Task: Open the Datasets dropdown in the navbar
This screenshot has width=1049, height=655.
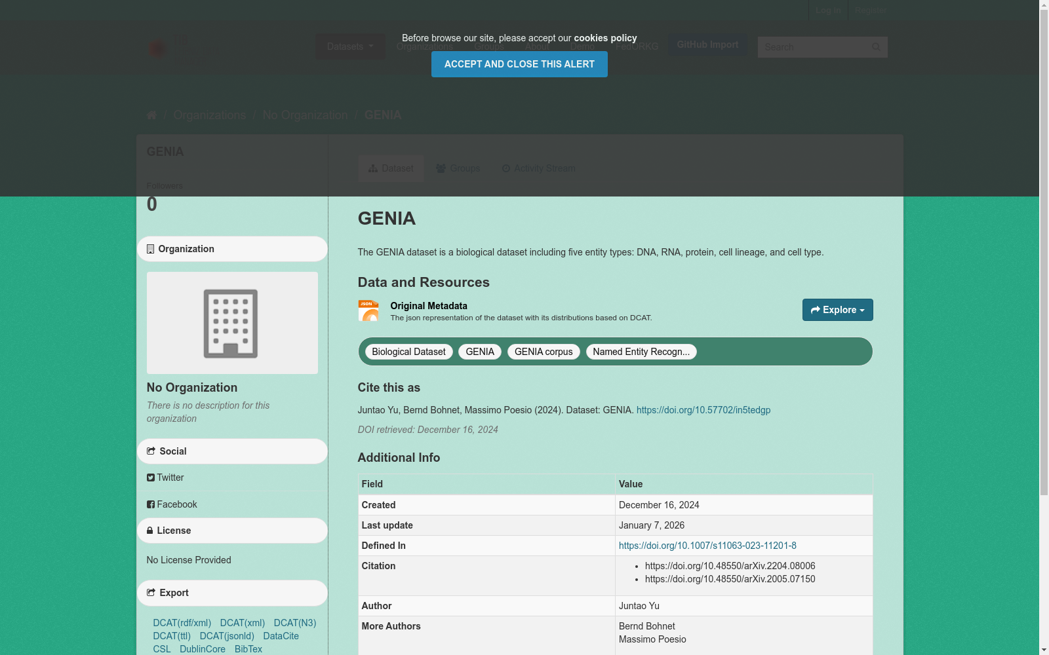Action: pos(349,47)
